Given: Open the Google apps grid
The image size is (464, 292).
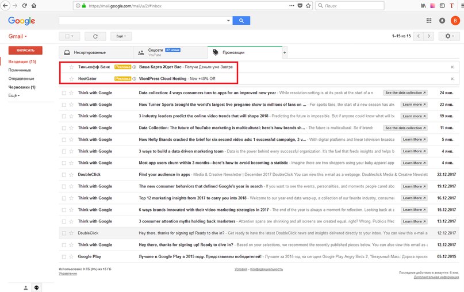Looking at the screenshot, I should [x=429, y=21].
